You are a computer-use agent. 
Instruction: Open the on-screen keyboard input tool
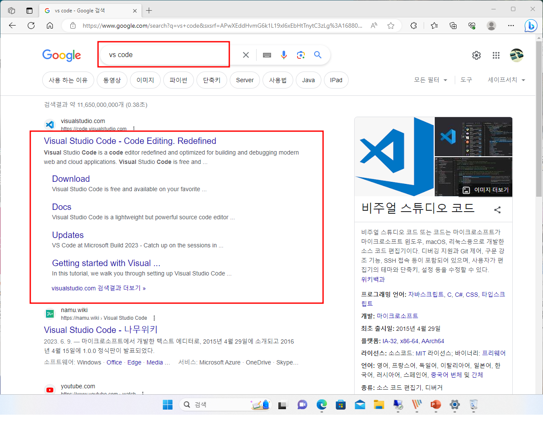click(267, 55)
